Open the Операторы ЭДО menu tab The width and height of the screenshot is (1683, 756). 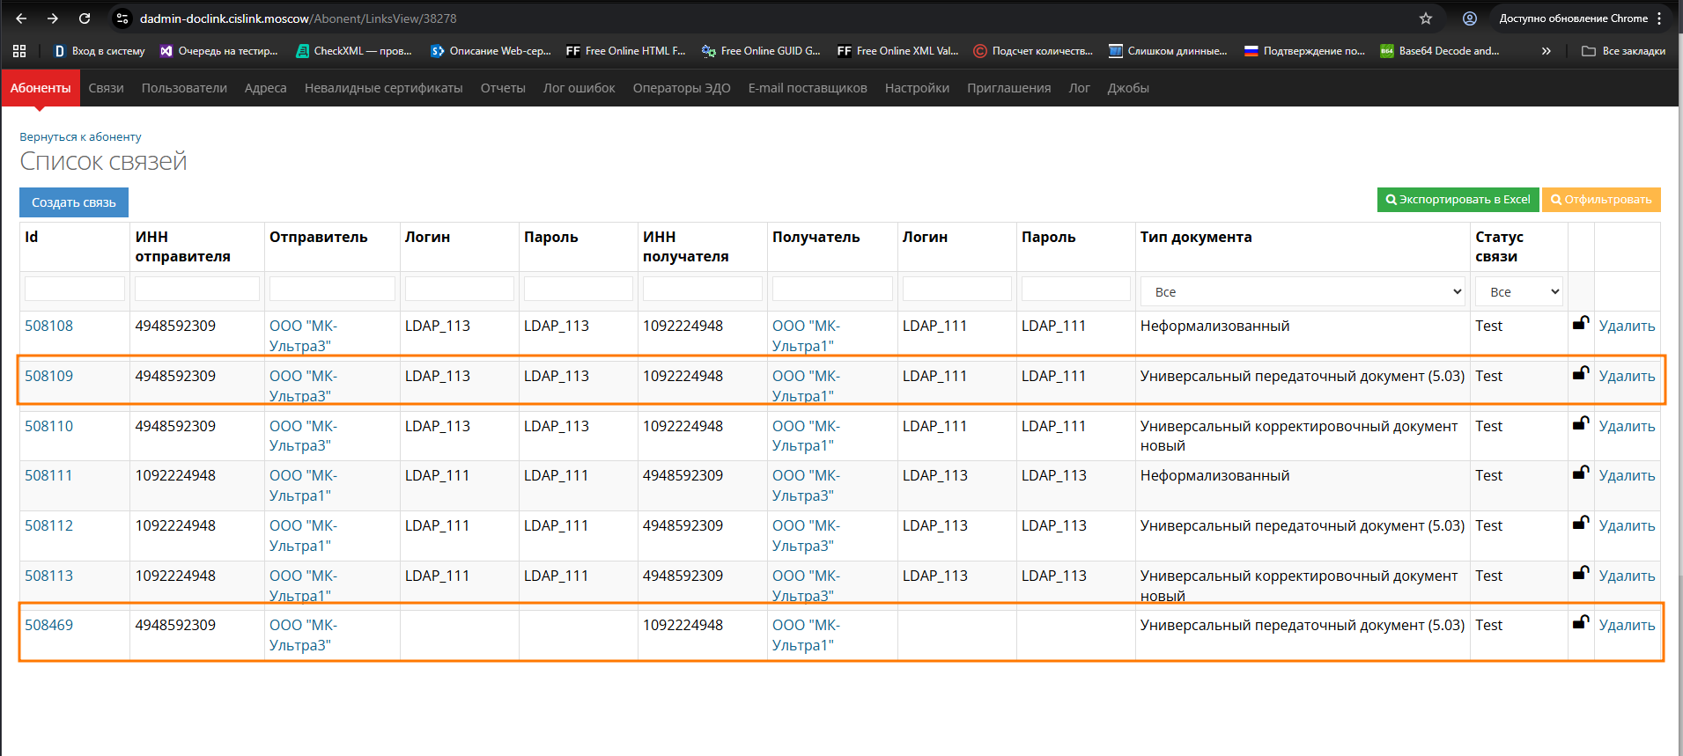[681, 88]
